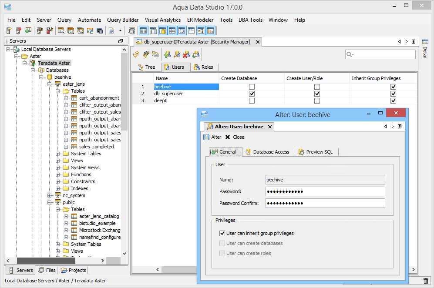434x288 pixels.
Task: Click the user table grant icon
Action: tap(196, 54)
